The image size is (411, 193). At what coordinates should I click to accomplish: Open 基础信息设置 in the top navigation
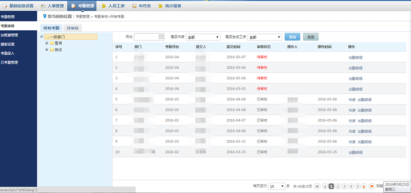[18, 6]
